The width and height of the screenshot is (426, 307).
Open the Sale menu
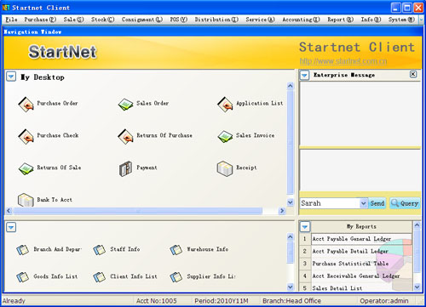(x=73, y=20)
